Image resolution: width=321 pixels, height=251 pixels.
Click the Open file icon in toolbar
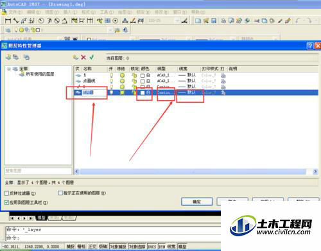[x=206, y=21]
